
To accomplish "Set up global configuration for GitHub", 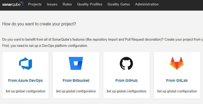I will click(x=126, y=91).
